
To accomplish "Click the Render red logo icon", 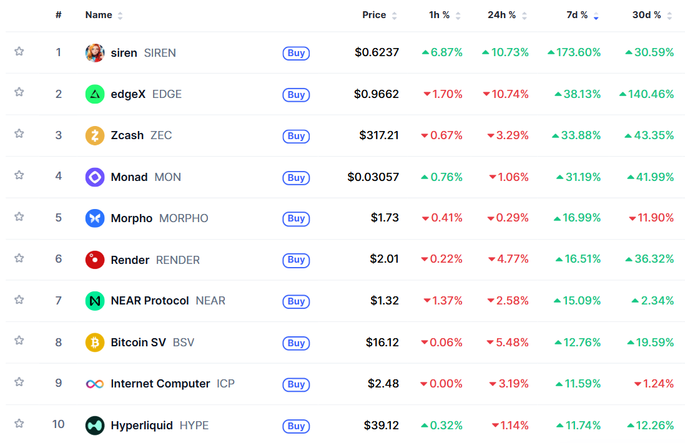I will pyautogui.click(x=95, y=260).
